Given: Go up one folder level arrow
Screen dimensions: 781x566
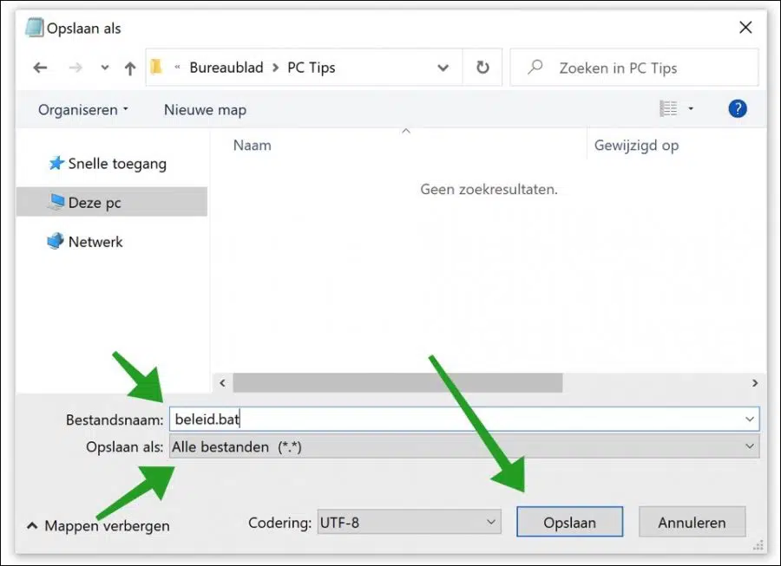Looking at the screenshot, I should pos(130,68).
